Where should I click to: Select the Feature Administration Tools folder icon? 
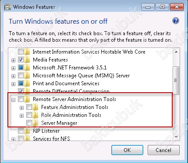point(35,107)
